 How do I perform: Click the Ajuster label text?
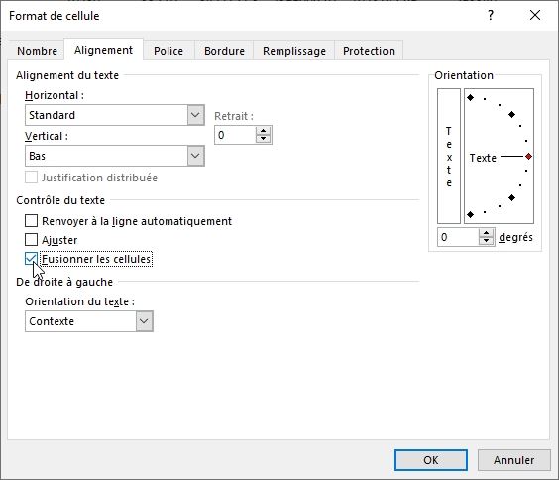click(x=59, y=240)
